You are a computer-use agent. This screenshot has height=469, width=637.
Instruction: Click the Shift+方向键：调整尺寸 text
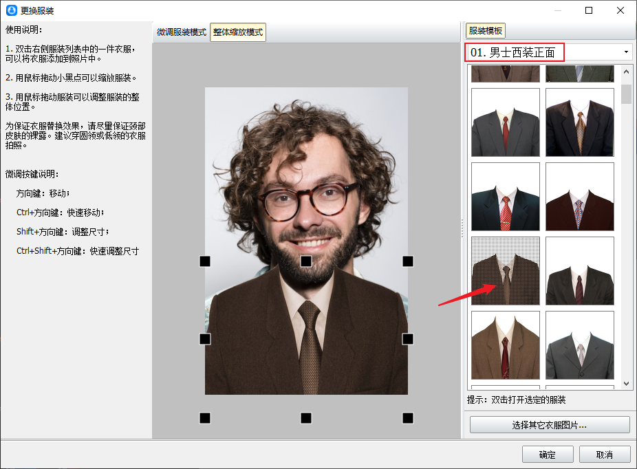(x=63, y=232)
